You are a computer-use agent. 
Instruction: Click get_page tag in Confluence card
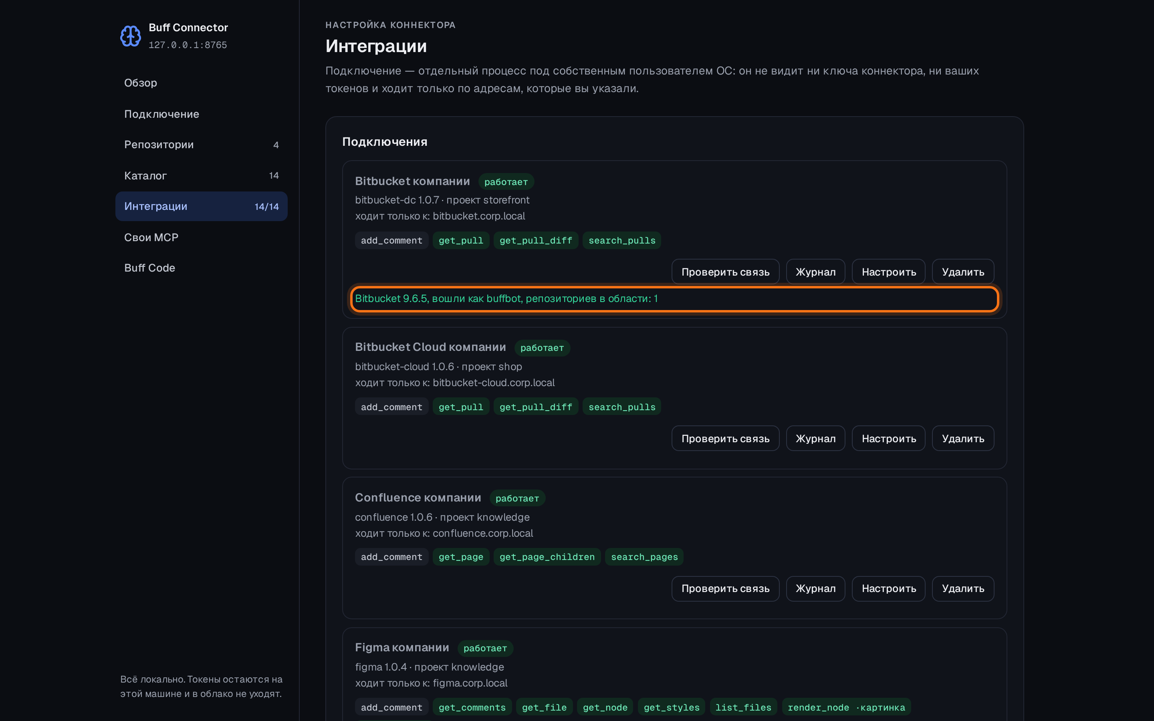[461, 557]
